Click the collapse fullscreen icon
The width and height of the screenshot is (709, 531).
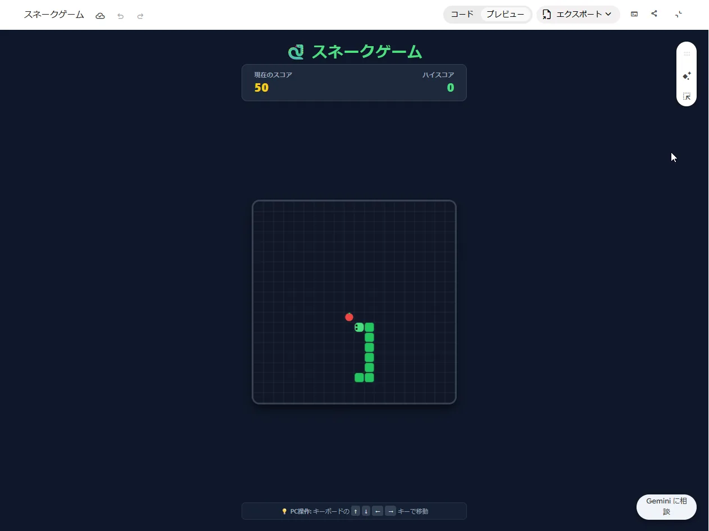[679, 14]
